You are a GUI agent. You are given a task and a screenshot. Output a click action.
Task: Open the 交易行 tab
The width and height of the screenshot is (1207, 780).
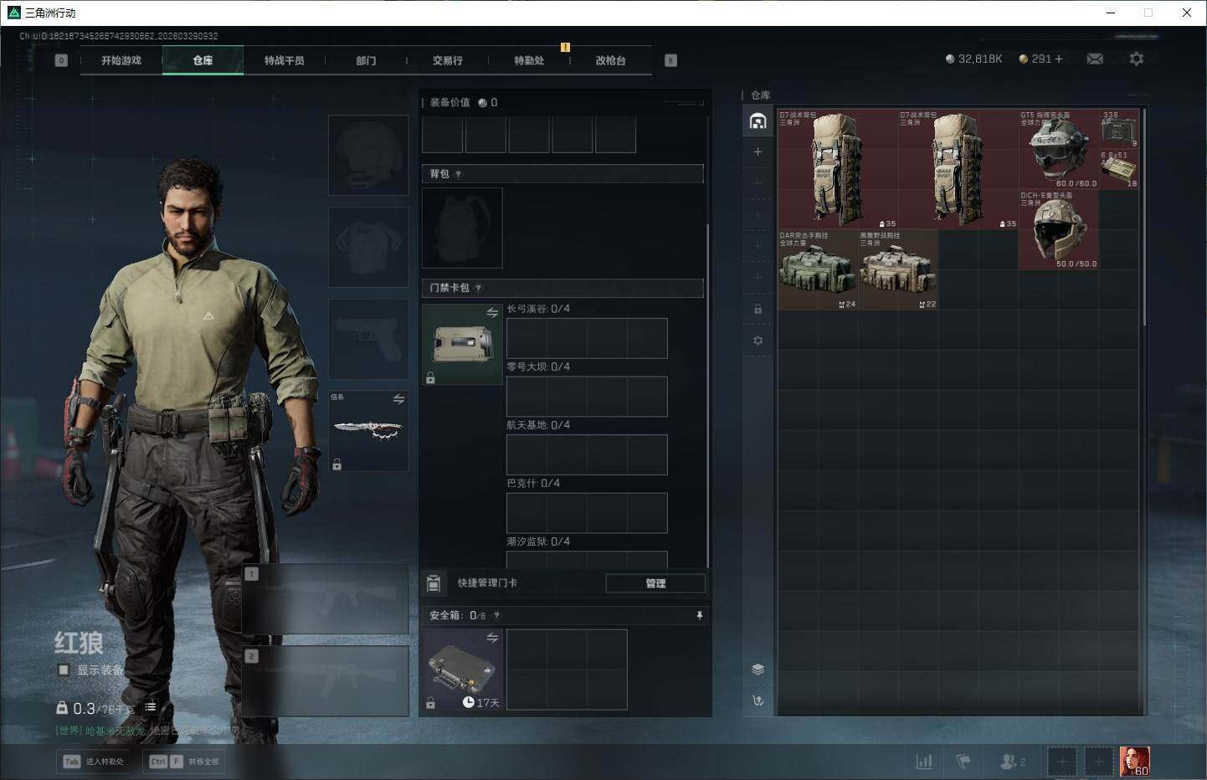[448, 60]
